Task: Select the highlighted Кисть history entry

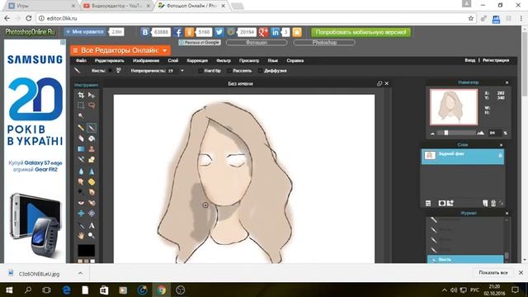Action: click(x=466, y=259)
